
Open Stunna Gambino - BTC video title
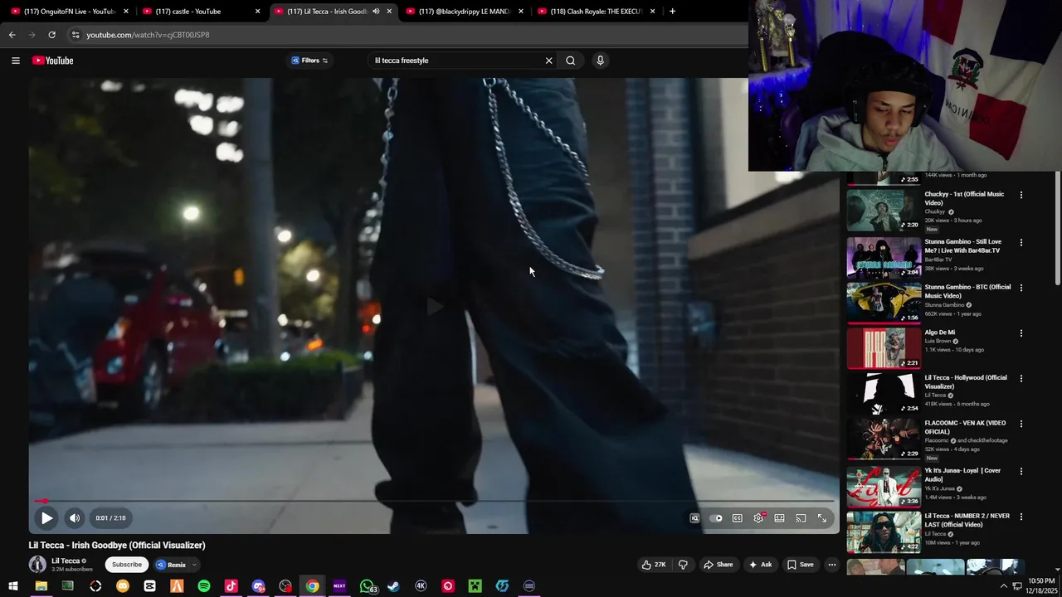967,291
